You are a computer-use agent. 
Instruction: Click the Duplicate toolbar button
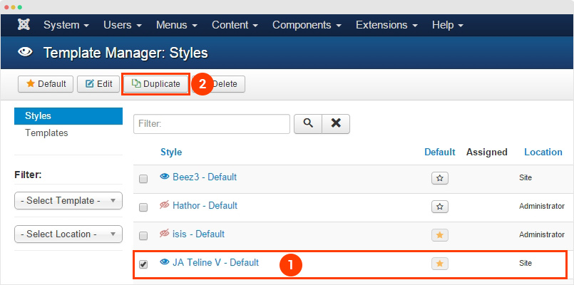(156, 84)
